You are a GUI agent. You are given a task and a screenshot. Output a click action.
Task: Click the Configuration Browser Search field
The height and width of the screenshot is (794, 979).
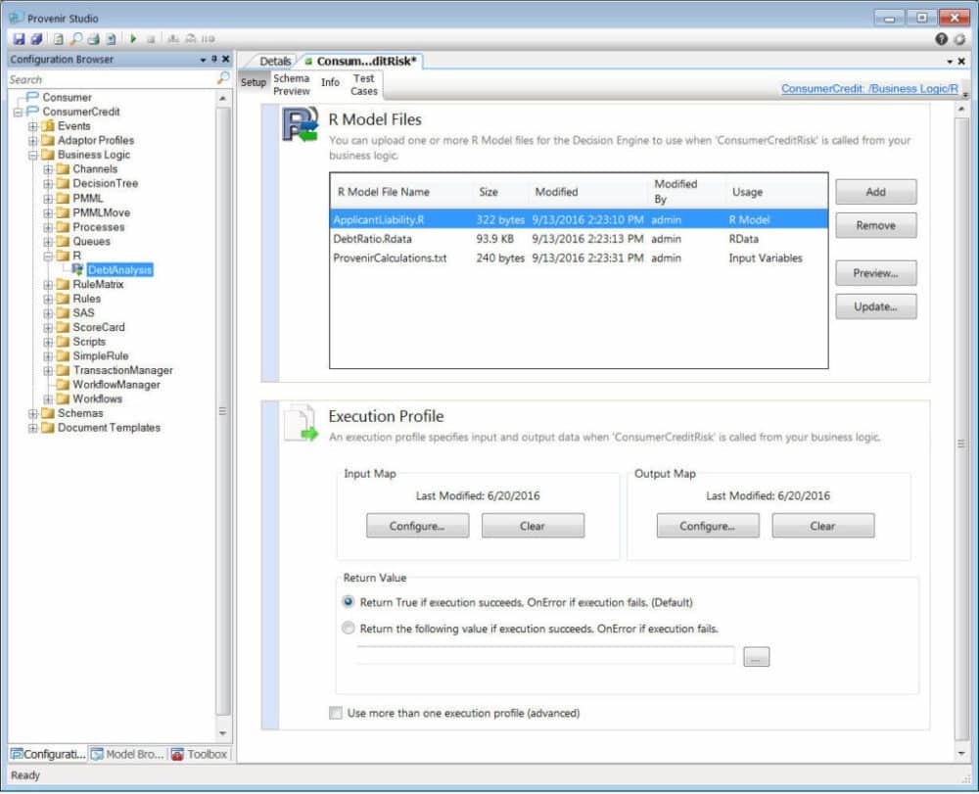[108, 79]
